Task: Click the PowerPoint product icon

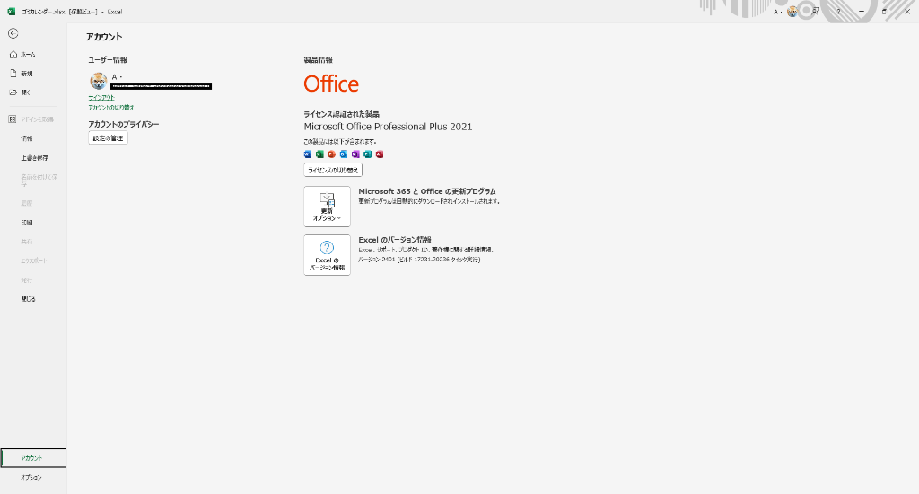Action: (x=331, y=154)
